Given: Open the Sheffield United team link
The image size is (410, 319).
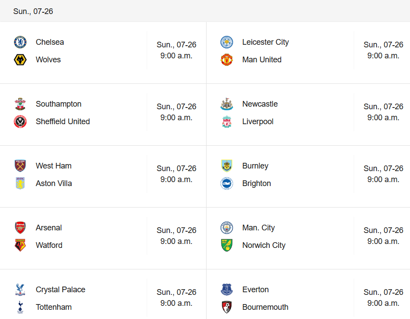Looking at the screenshot, I should point(63,122).
